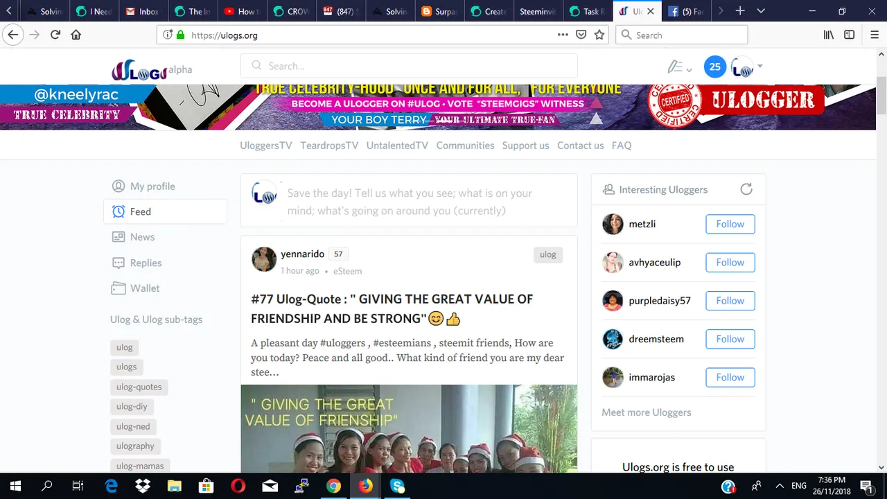Open News in the sidebar

click(x=133, y=237)
